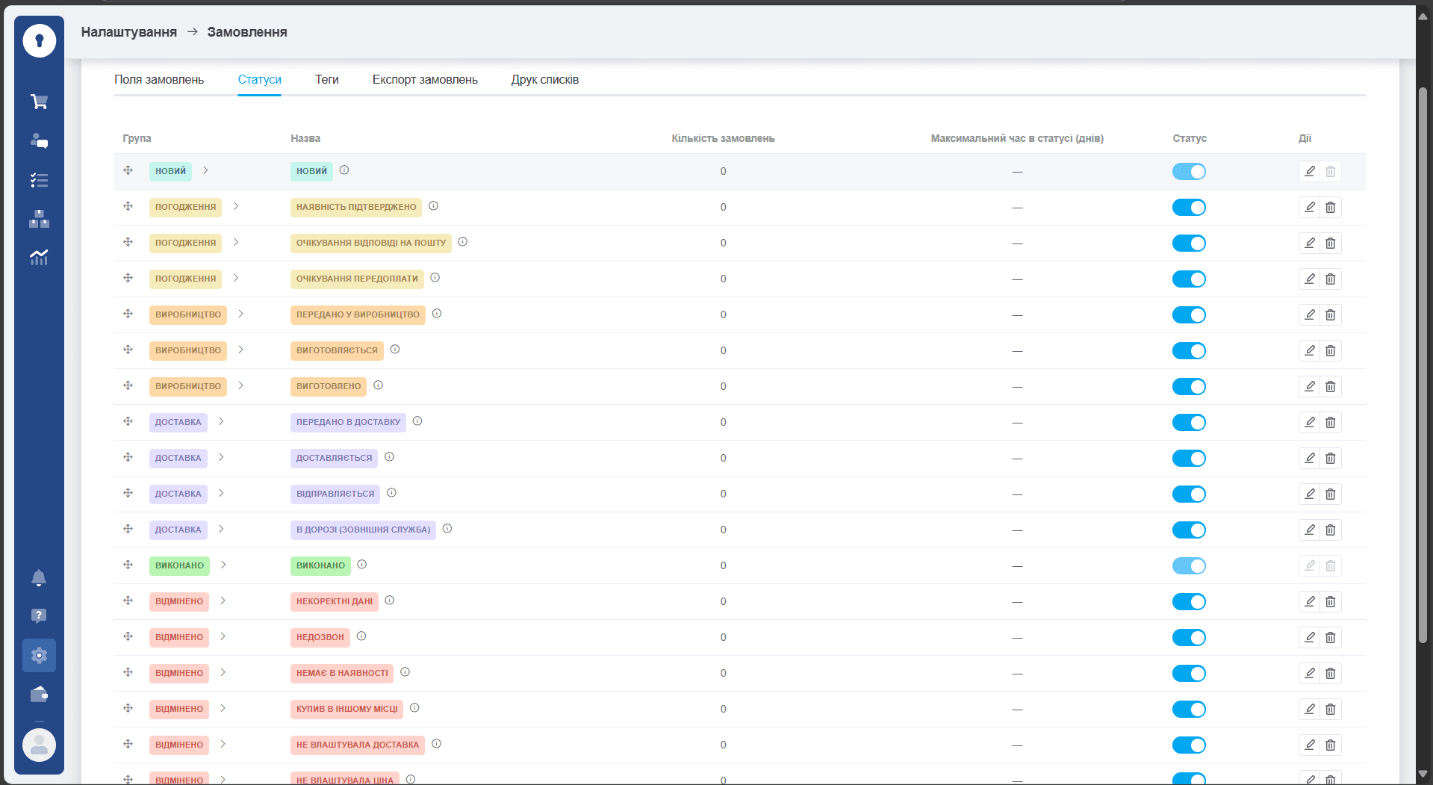Screen dimensions: 1433x785
Task: Click the Кількість замовлень column header
Action: (723, 138)
